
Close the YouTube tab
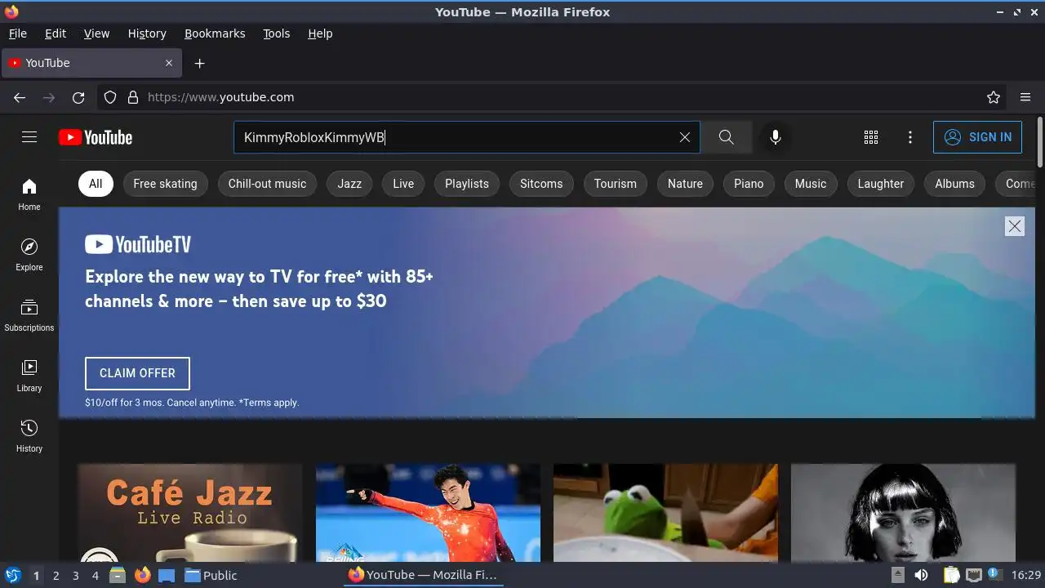[x=169, y=63]
